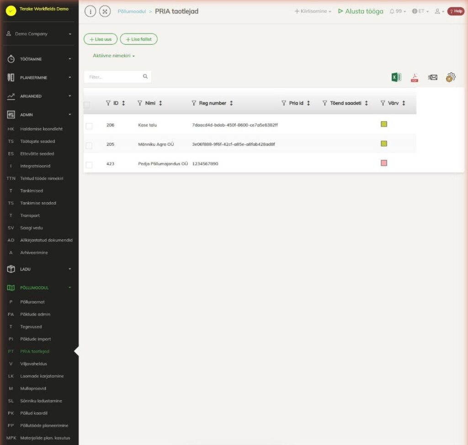The width and height of the screenshot is (468, 445).
Task: Open the user profile dropdown
Action: point(439,11)
